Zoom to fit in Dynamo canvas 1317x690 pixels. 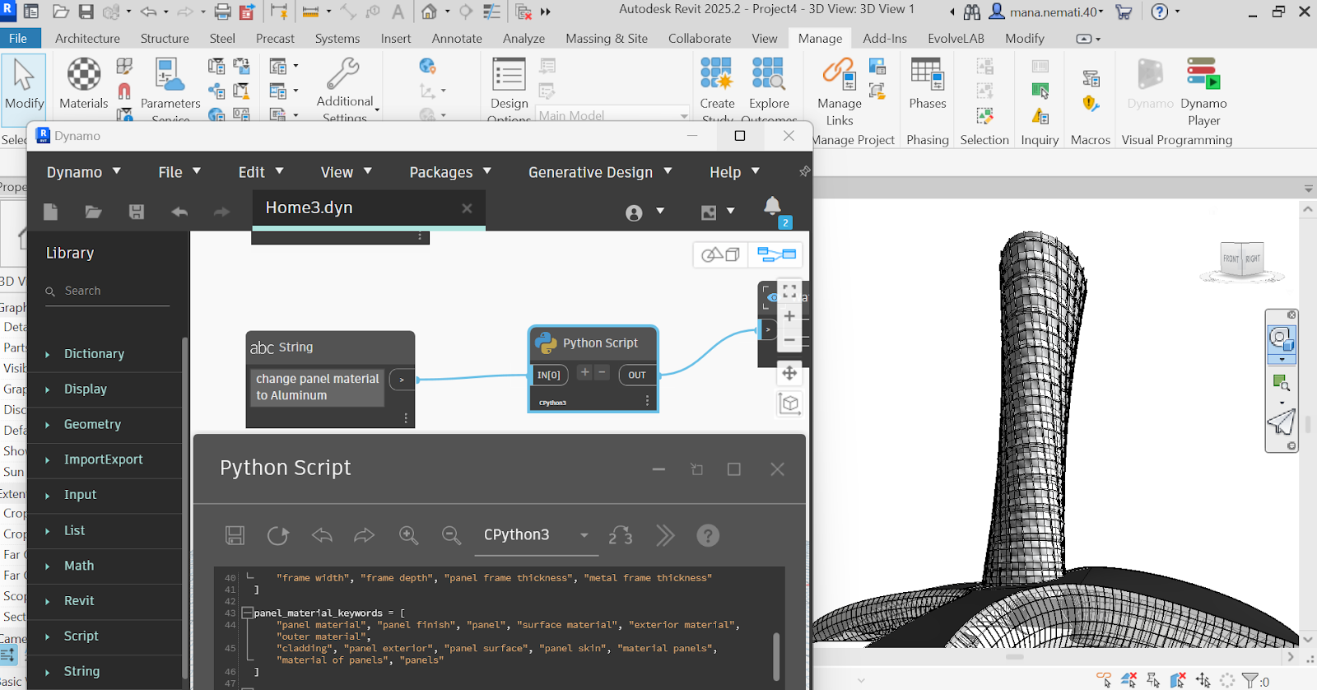[789, 291]
